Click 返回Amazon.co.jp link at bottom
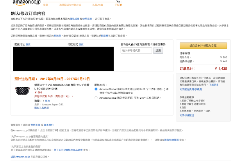Image resolution: width=250 pixels, height=161 pixels. click(x=20, y=157)
